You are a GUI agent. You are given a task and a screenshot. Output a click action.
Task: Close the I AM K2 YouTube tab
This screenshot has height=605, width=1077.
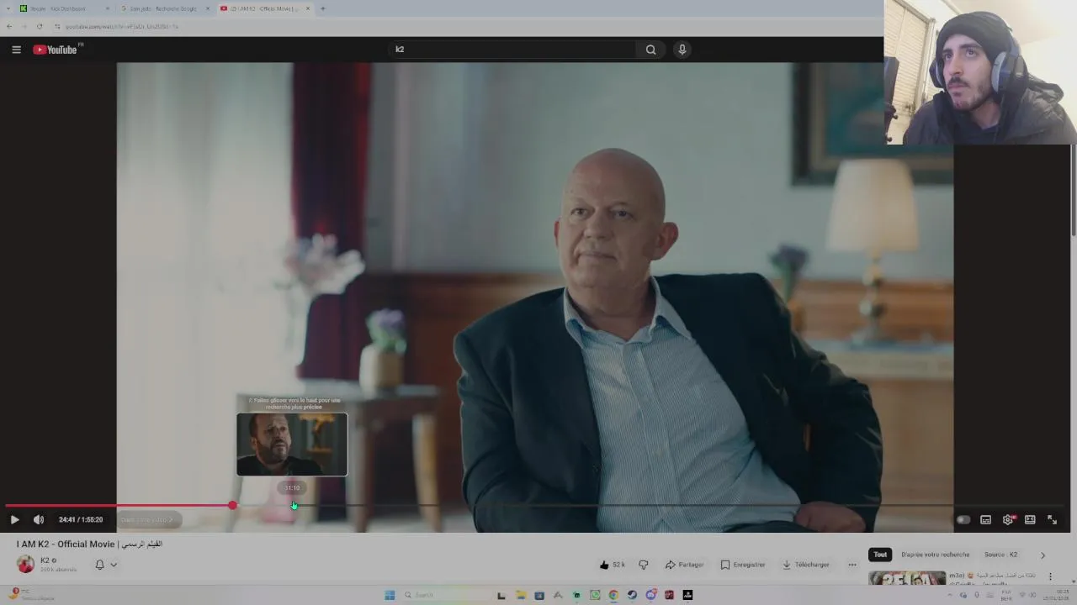(x=308, y=8)
